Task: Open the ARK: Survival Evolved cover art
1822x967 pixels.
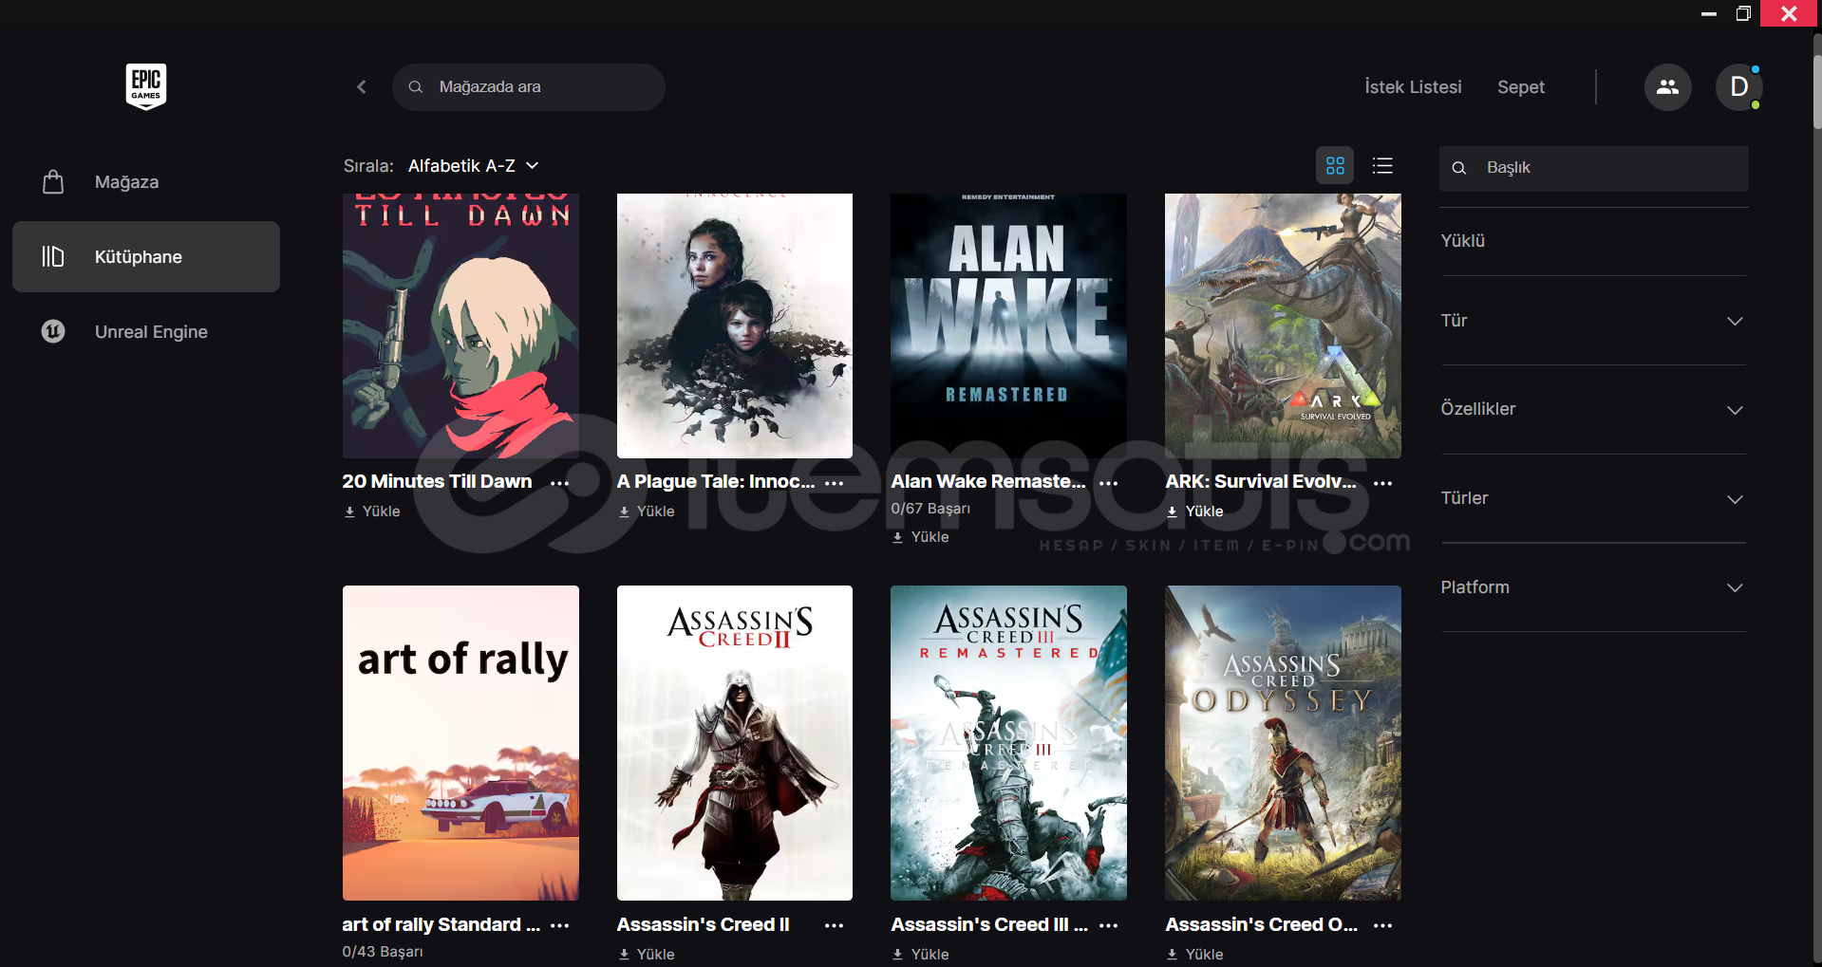Action: click(x=1283, y=326)
